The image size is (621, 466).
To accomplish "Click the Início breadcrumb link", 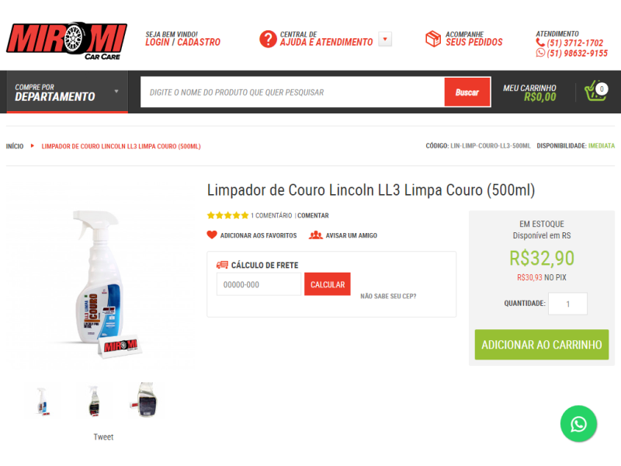I will tap(15, 146).
